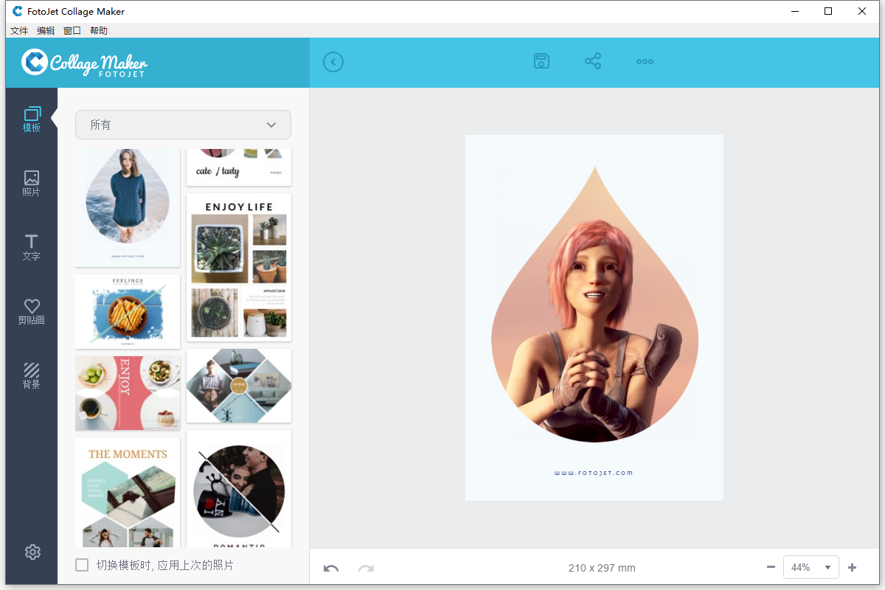The image size is (885, 590).
Task: Open the 文字 text panel
Action: pos(31,248)
